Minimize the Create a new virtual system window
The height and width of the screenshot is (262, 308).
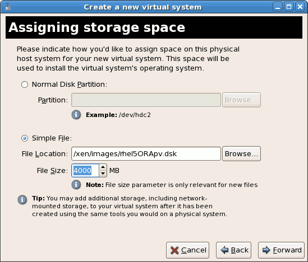point(278,7)
